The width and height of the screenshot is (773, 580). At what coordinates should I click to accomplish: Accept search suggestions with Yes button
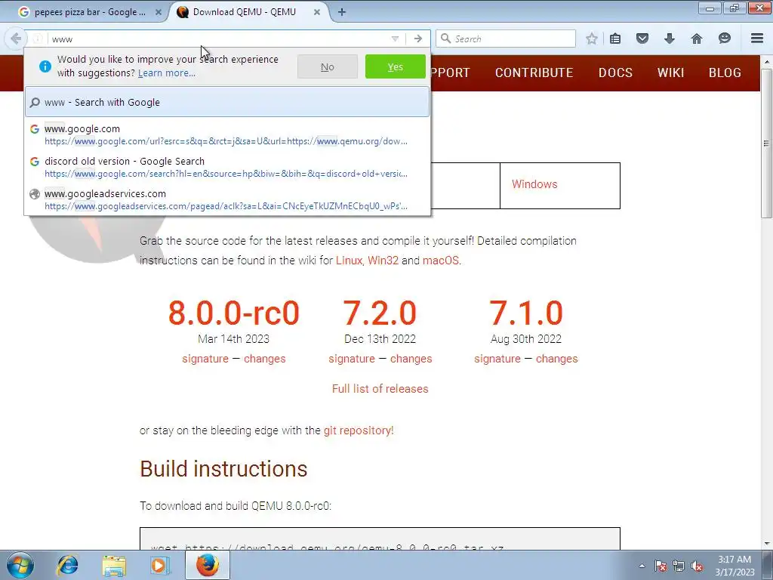(396, 66)
